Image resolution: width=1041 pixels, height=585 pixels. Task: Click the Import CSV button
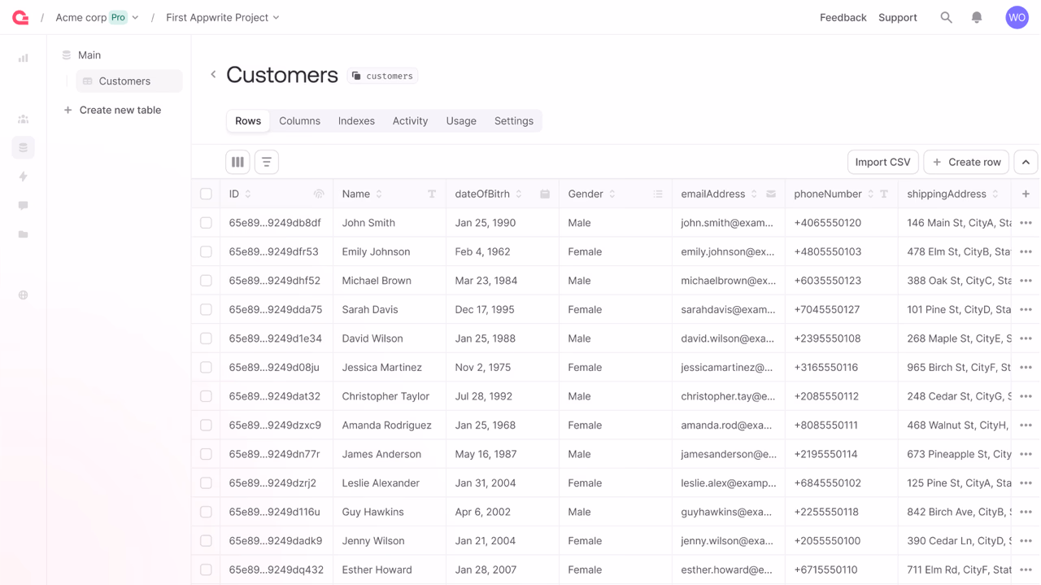(x=882, y=162)
